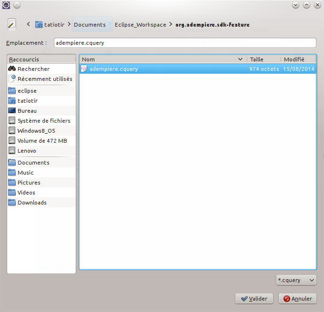Click the Récemment utilisés clock icon

[12, 79]
